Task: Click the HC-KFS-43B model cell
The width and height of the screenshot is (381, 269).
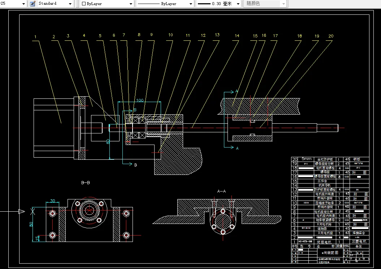Action: (x=305, y=242)
